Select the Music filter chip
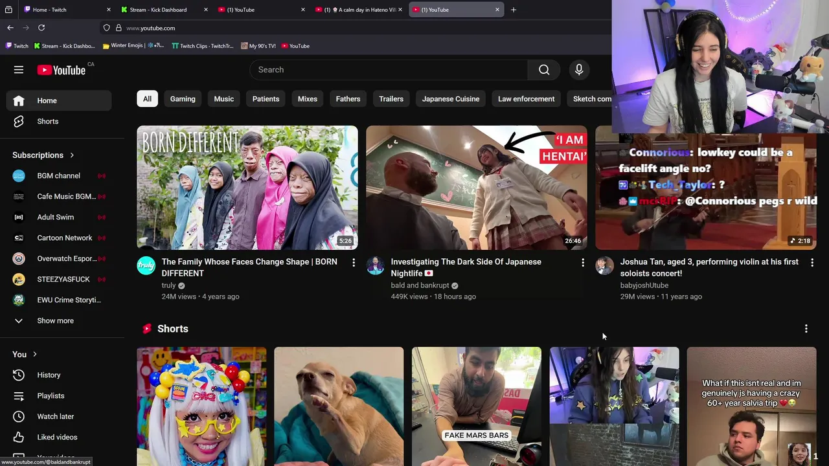The height and width of the screenshot is (466, 829). (224, 99)
